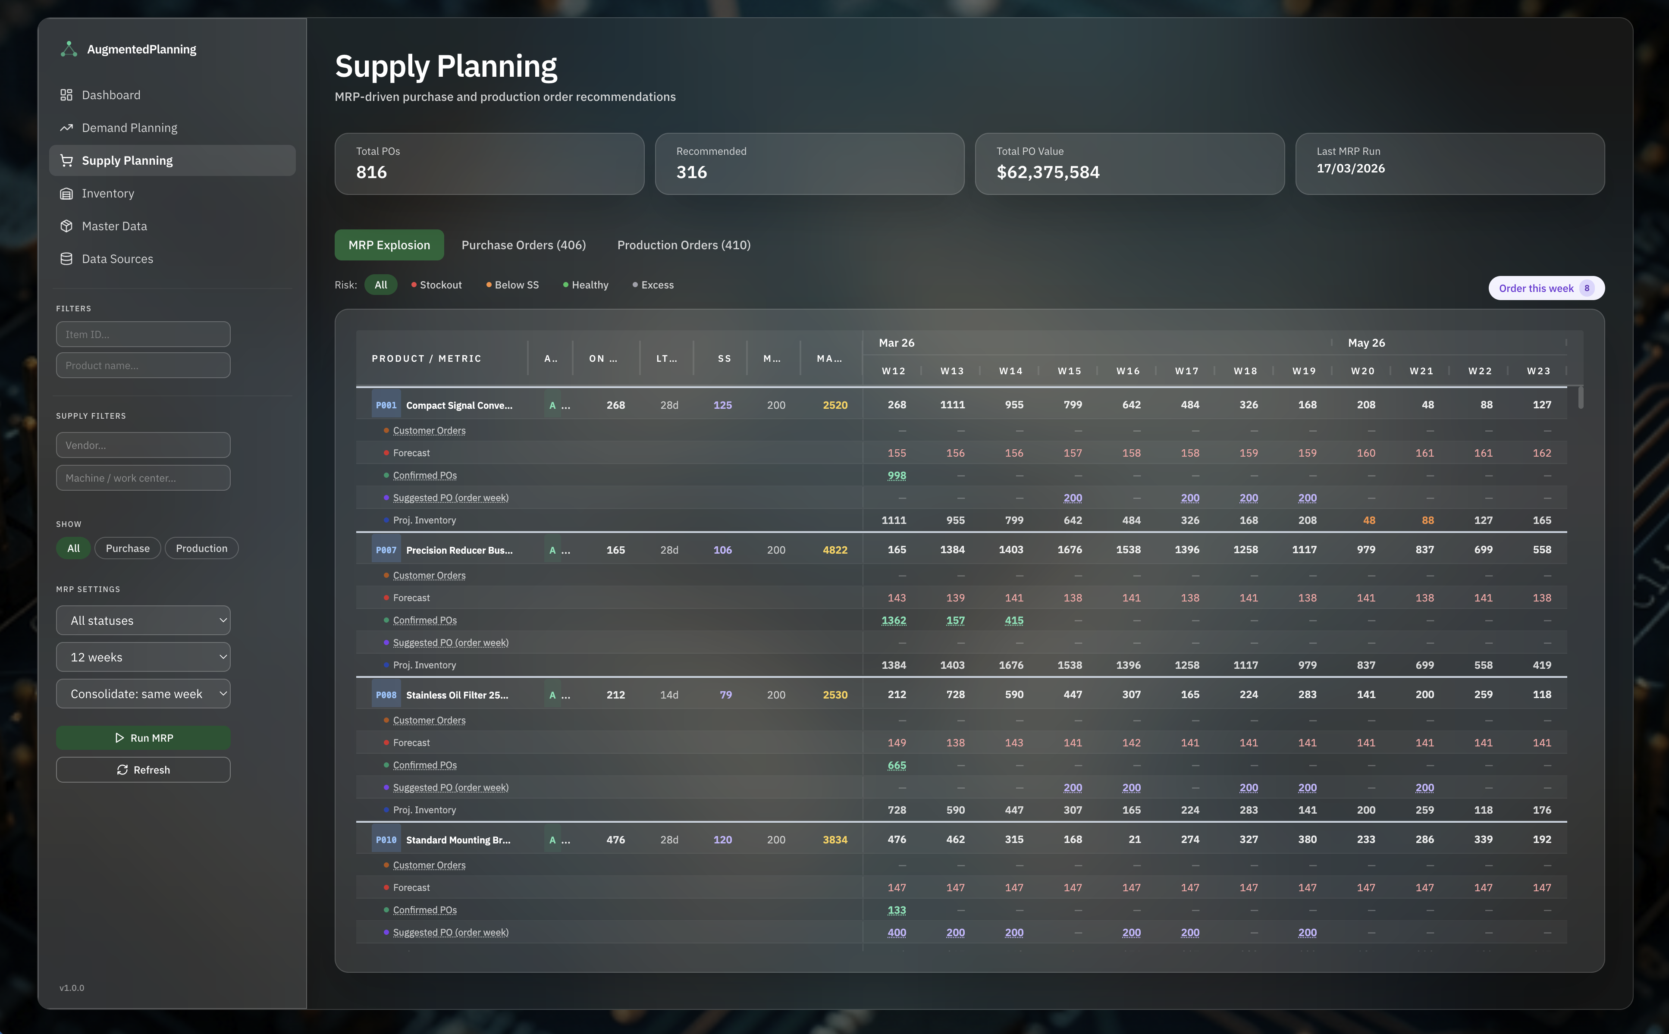Open the All statuses dropdown
This screenshot has width=1669, height=1034.
pyautogui.click(x=143, y=620)
